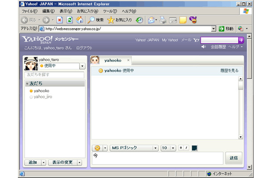
Task: Click the Go arrow beside address bar
Action: coord(222,29)
